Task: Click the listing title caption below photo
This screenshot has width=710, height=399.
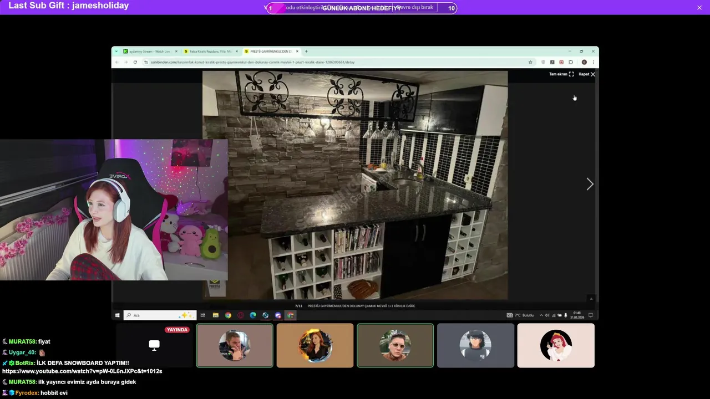Action: click(x=361, y=306)
